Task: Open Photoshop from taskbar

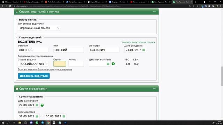Action: tap(66, 123)
